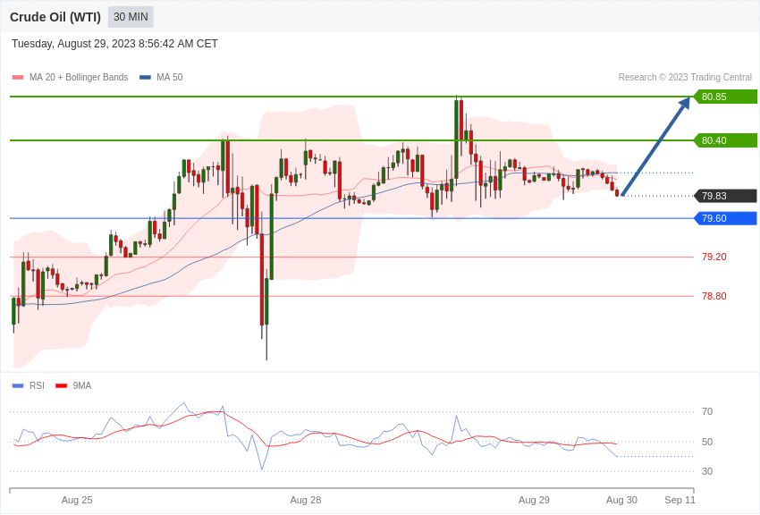Select the blue 79.60 pivot price tag
This screenshot has width=760, height=515.
click(x=726, y=218)
